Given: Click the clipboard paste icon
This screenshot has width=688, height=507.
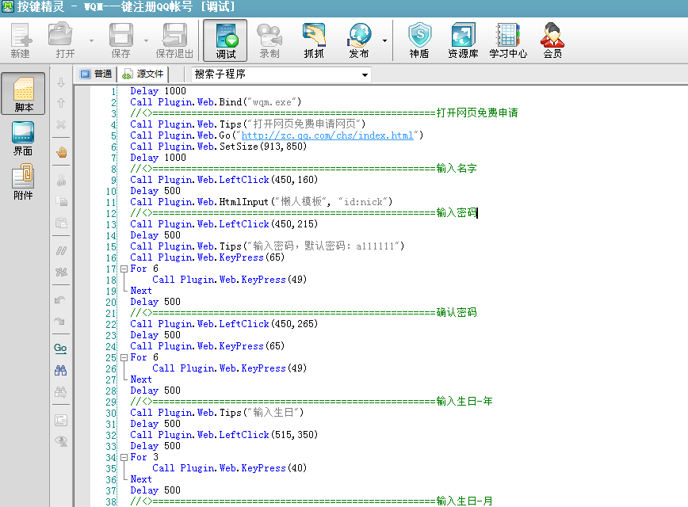Looking at the screenshot, I should (x=61, y=223).
